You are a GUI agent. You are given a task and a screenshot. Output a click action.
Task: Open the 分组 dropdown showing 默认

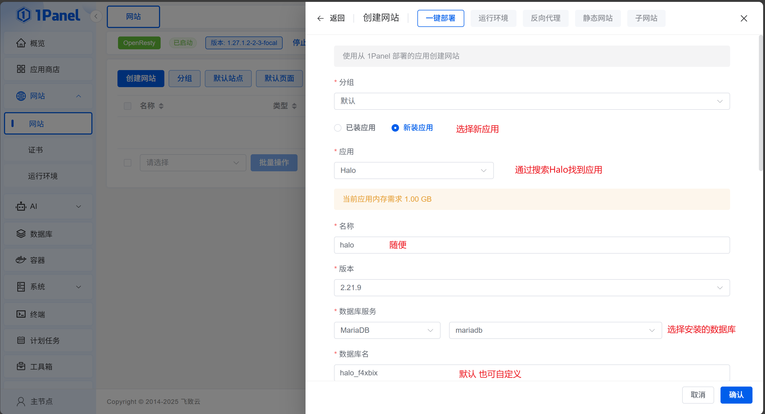point(532,101)
